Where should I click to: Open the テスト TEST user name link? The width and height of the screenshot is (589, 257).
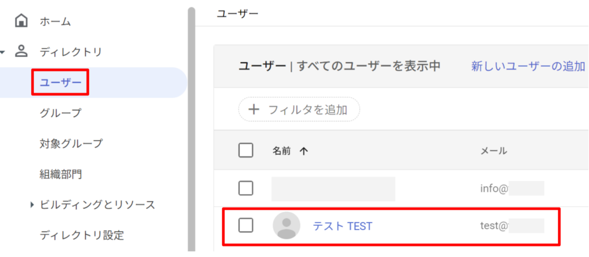(342, 226)
